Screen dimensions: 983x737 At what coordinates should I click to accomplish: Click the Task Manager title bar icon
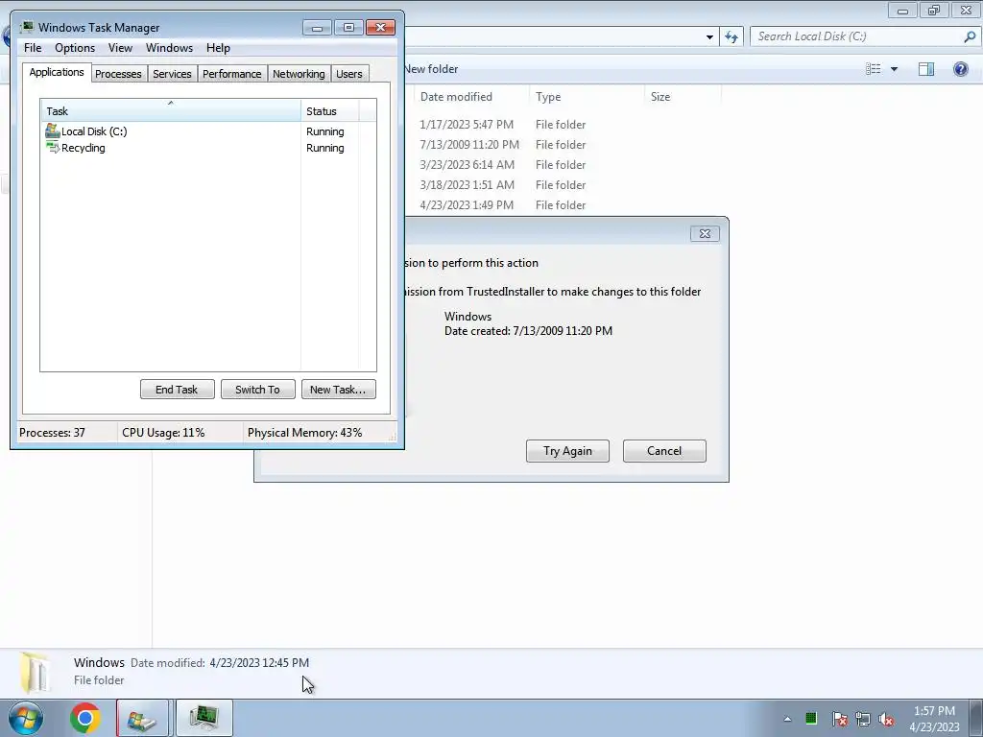click(27, 27)
